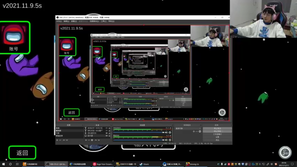The image size is (297, 167).
Task: Move source up with Sources panel up arrow
Action: [x=96, y=140]
